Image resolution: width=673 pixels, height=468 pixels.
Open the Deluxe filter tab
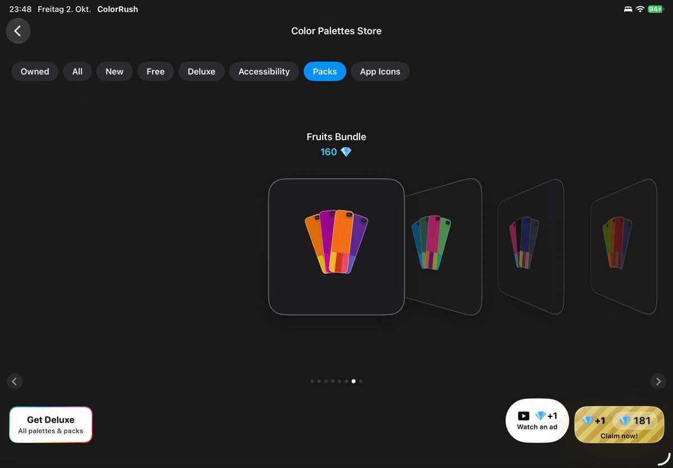pyautogui.click(x=201, y=71)
